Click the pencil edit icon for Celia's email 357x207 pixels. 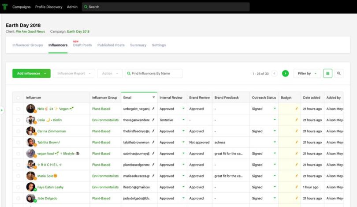coord(153,120)
